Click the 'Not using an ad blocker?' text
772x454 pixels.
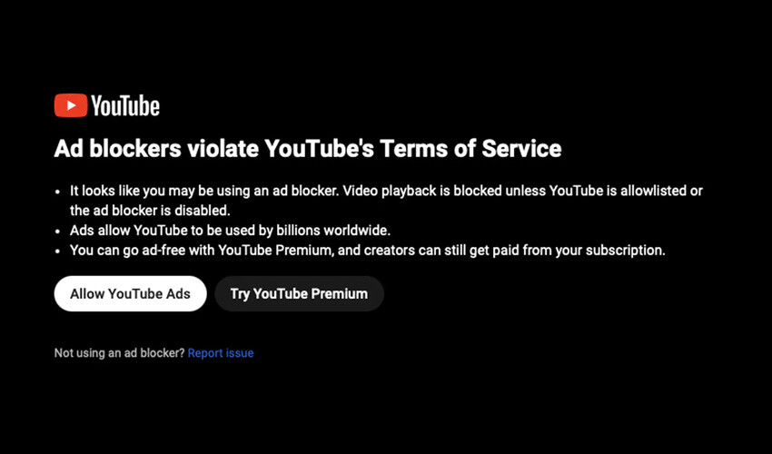(119, 353)
